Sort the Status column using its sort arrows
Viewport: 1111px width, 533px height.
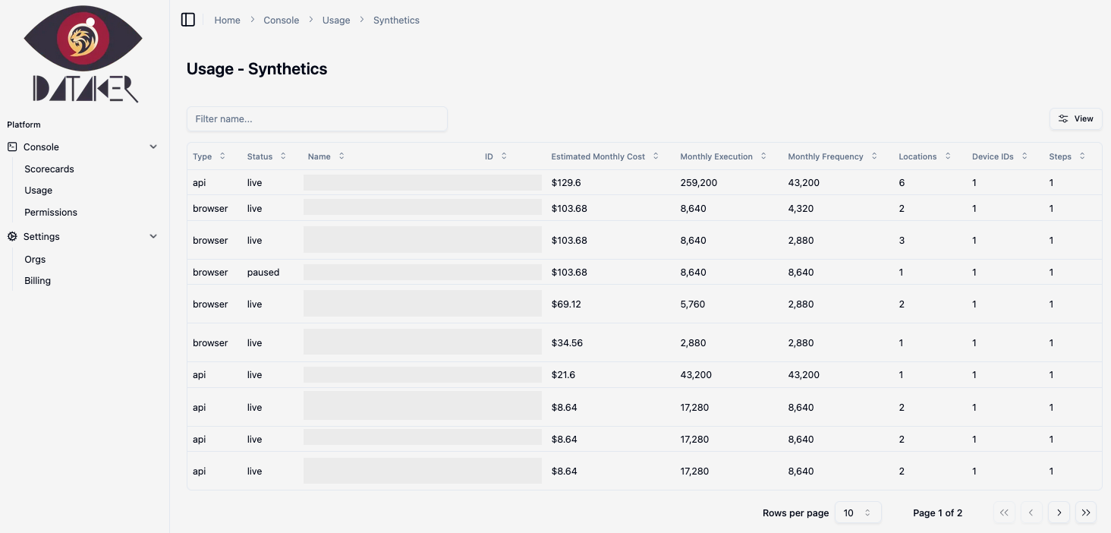282,156
